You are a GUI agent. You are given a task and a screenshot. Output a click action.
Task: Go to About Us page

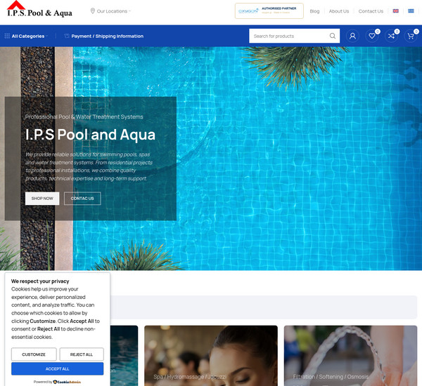point(339,11)
